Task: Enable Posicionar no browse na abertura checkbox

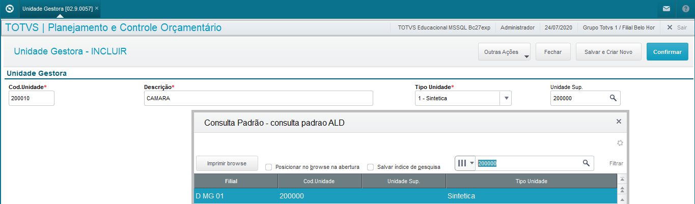Action: (x=269, y=167)
